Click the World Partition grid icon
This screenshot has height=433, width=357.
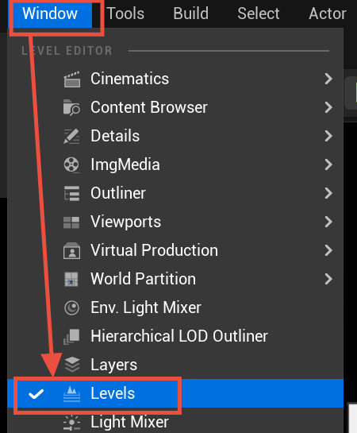[x=71, y=279]
